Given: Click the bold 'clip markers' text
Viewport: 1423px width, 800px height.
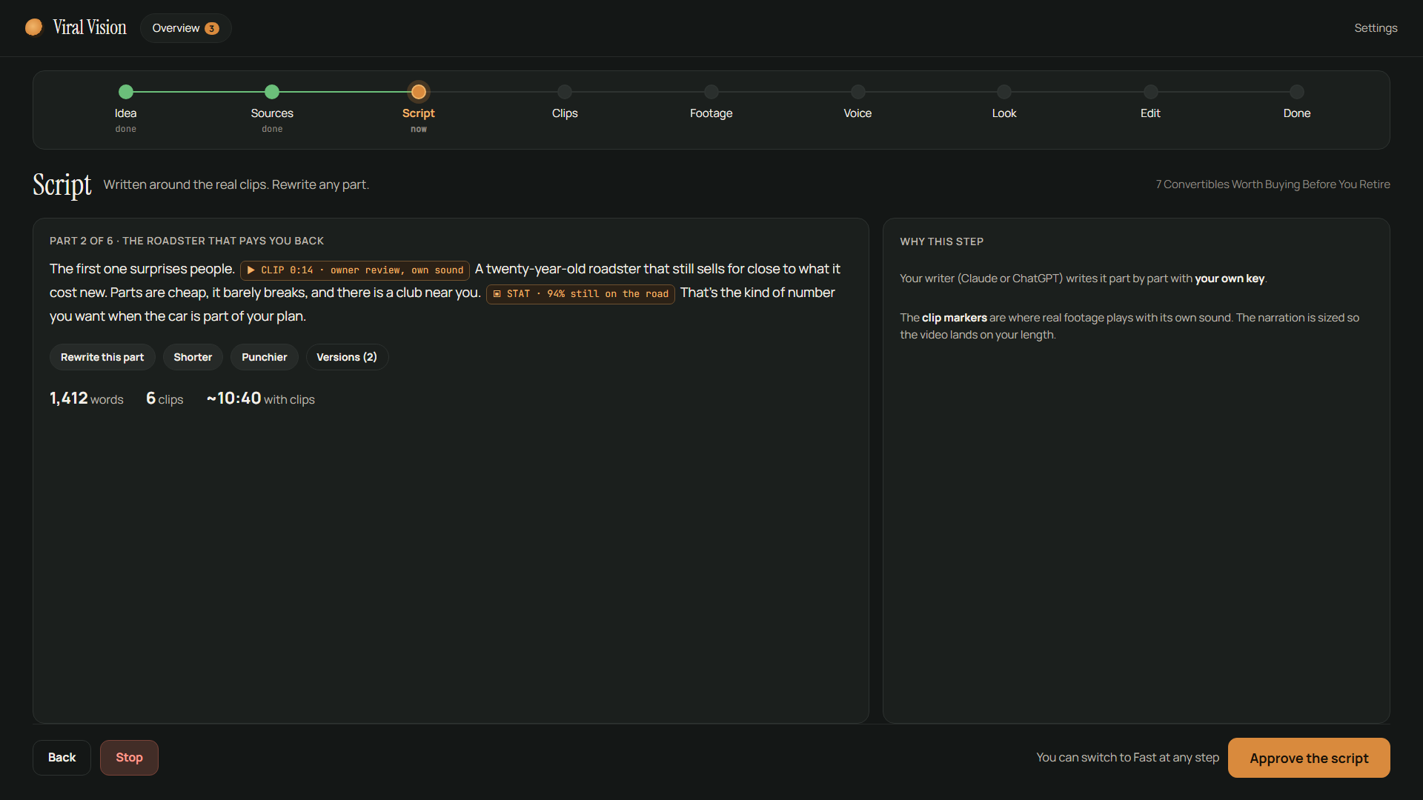Looking at the screenshot, I should point(954,318).
